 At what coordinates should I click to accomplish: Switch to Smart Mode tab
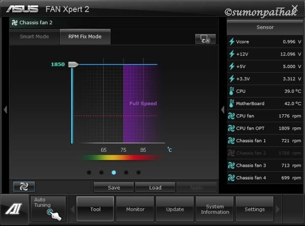[x=34, y=37]
